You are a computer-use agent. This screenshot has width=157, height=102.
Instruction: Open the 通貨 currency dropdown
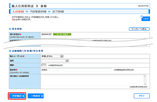pyautogui.click(x=55, y=61)
